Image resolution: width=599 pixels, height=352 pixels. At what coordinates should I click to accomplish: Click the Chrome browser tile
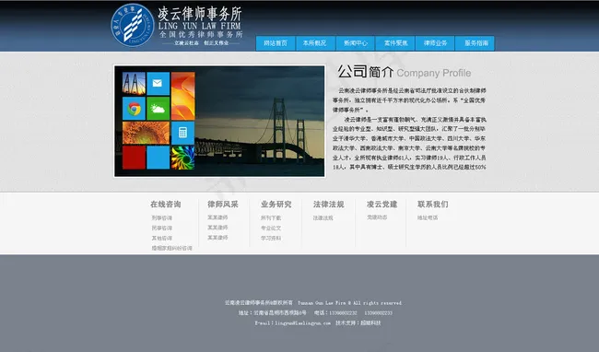click(134, 109)
